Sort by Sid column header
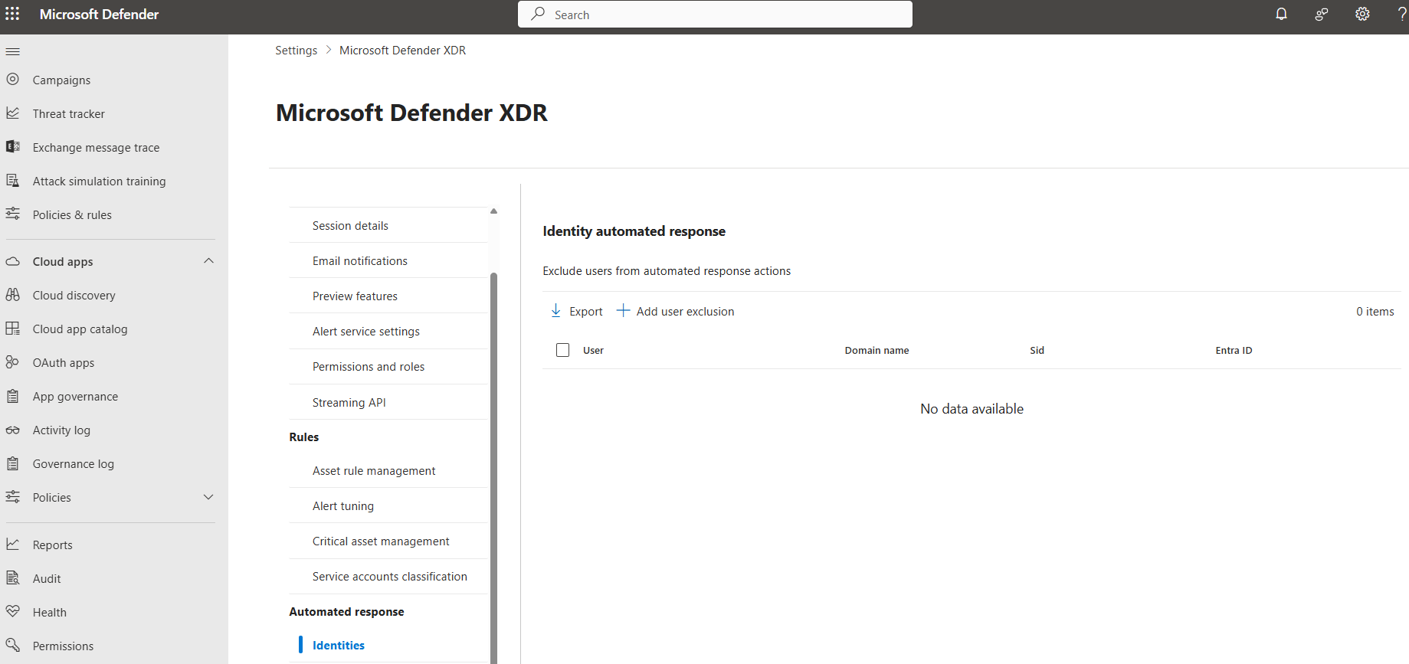The height and width of the screenshot is (664, 1409). (x=1037, y=350)
